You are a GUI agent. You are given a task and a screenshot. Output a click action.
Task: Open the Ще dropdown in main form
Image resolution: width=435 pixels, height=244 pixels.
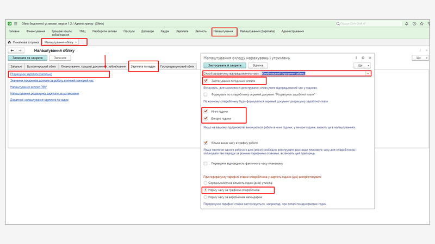coord(419,57)
